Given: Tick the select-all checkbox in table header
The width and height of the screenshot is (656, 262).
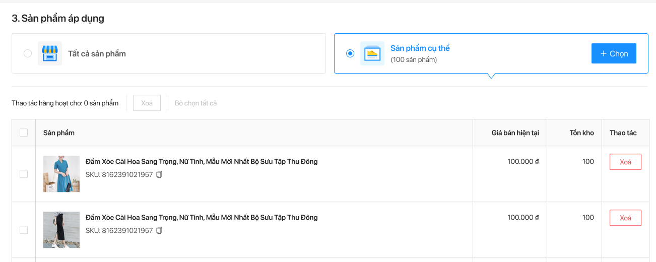Looking at the screenshot, I should [x=24, y=133].
